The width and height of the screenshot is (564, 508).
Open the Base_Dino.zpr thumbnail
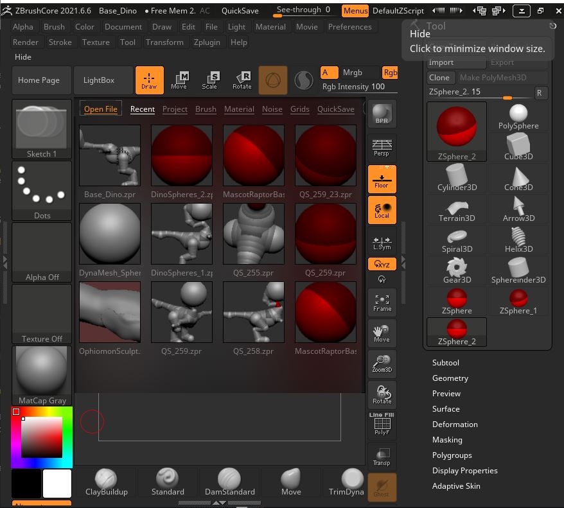pos(110,156)
